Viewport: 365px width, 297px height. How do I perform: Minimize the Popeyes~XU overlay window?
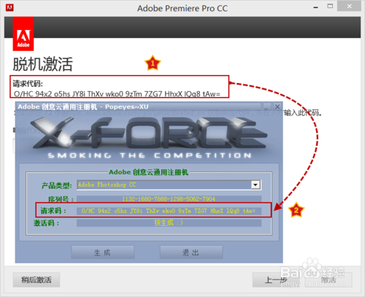pyautogui.click(x=266, y=107)
